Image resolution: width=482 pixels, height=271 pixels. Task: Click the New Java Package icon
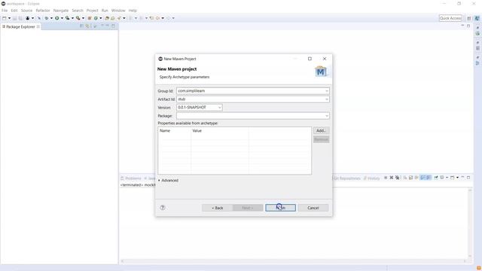pos(90,18)
